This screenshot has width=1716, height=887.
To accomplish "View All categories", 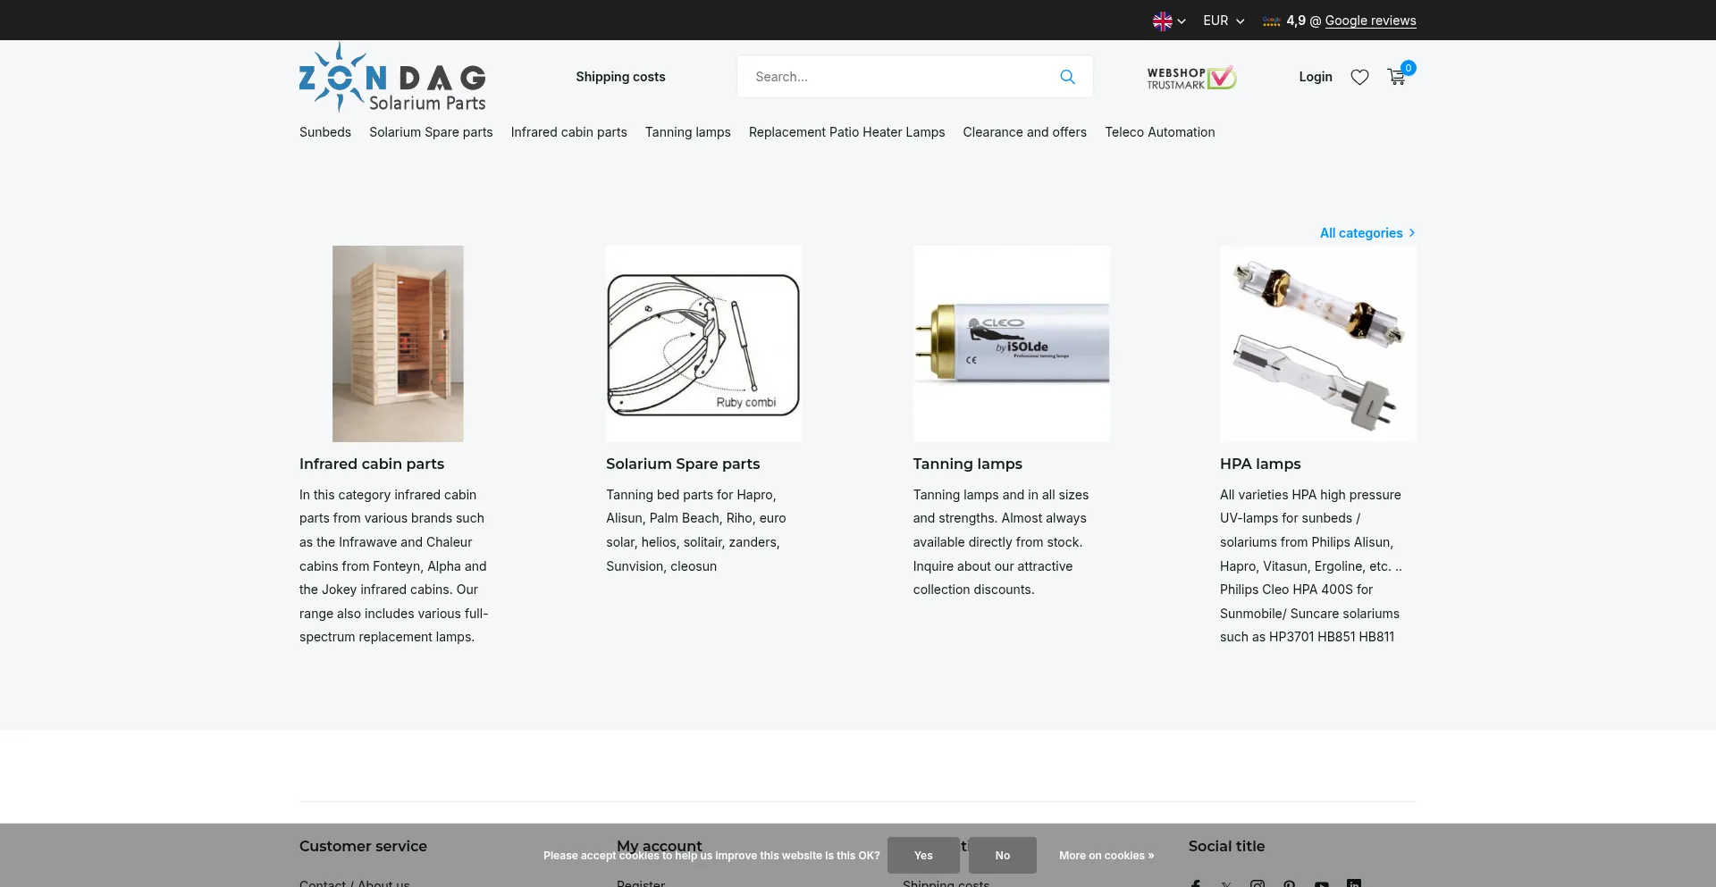I will click(1361, 233).
